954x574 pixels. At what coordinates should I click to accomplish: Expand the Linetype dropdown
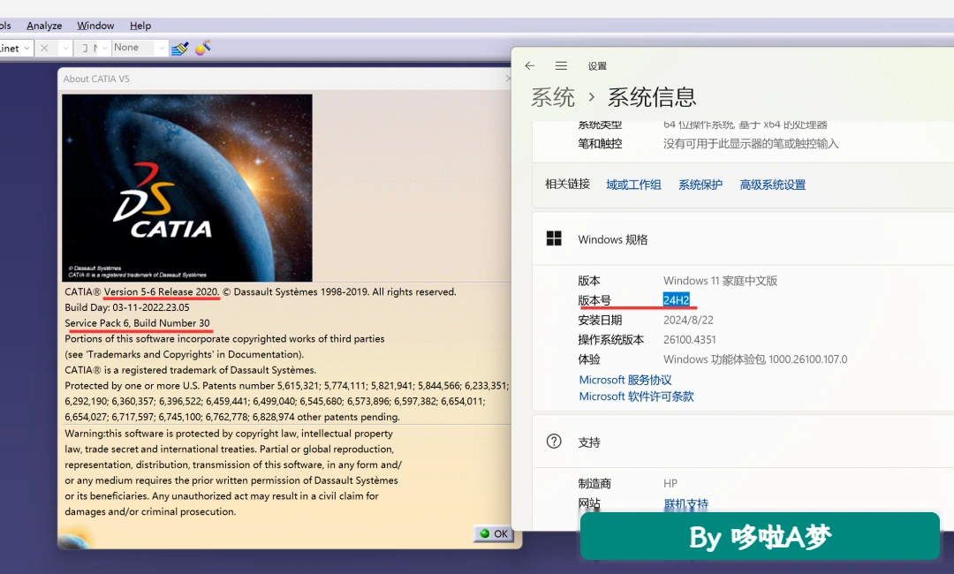(x=16, y=48)
